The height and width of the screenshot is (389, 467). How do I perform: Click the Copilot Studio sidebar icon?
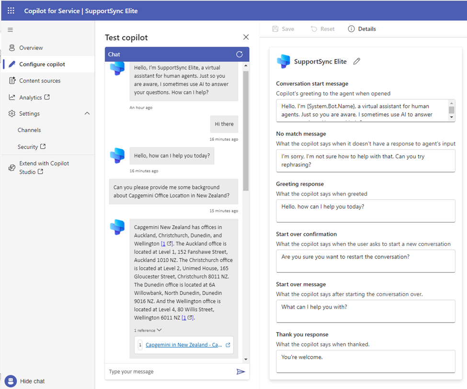click(x=12, y=167)
